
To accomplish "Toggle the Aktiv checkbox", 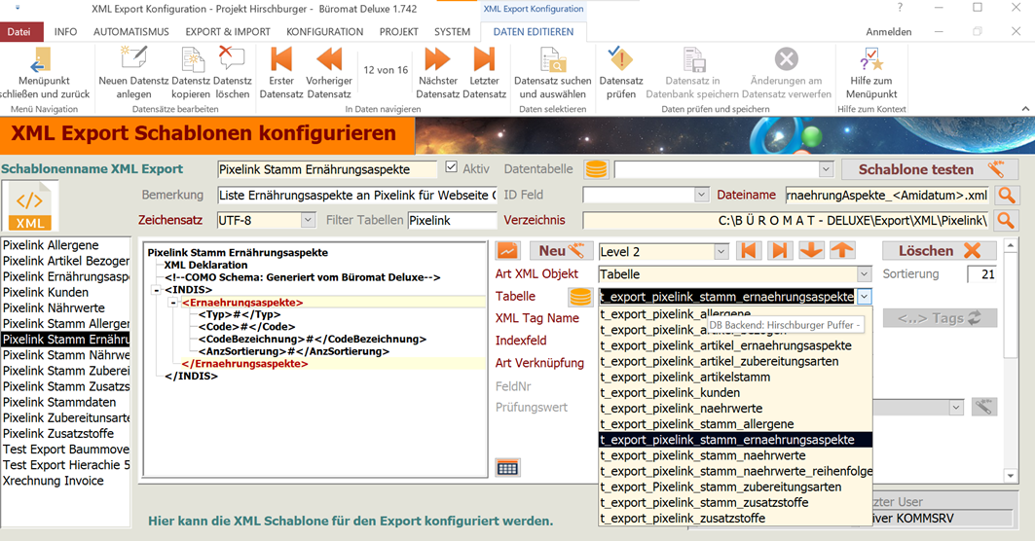I will click(451, 168).
